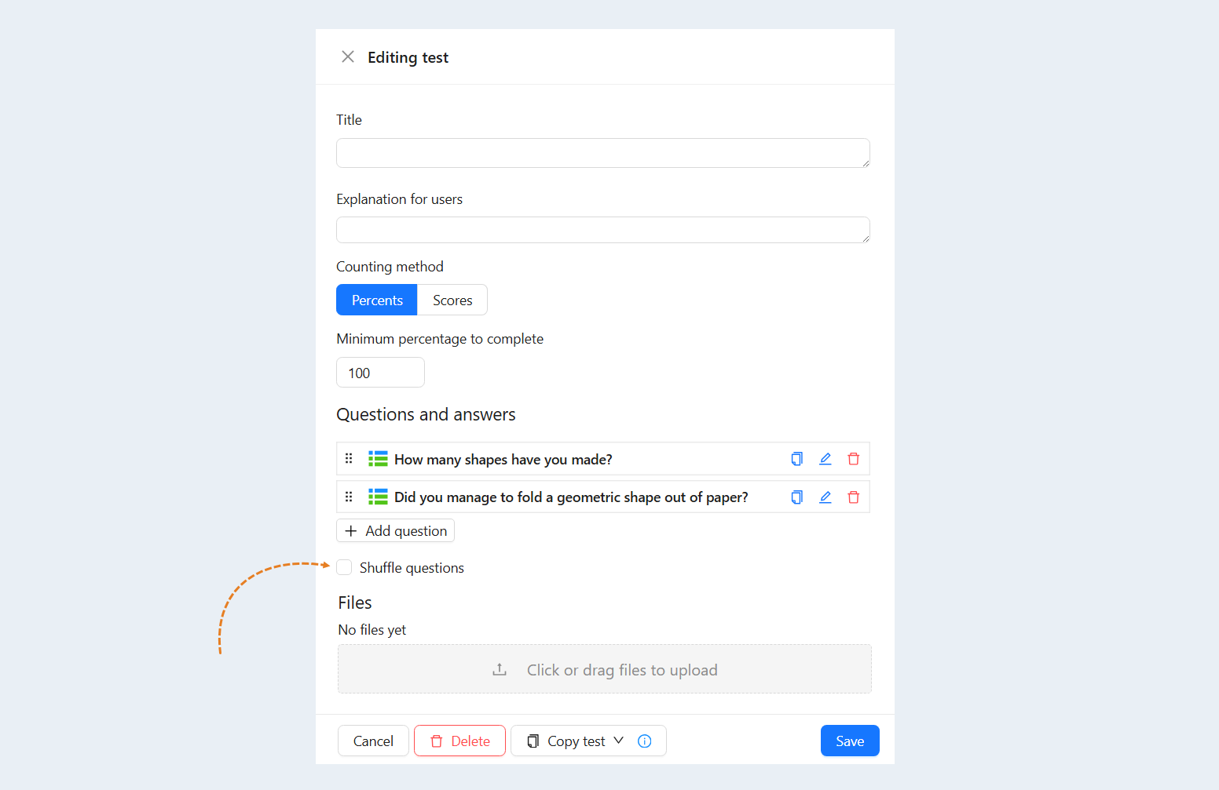Copy the 'fold a geometric shape' question

click(796, 497)
